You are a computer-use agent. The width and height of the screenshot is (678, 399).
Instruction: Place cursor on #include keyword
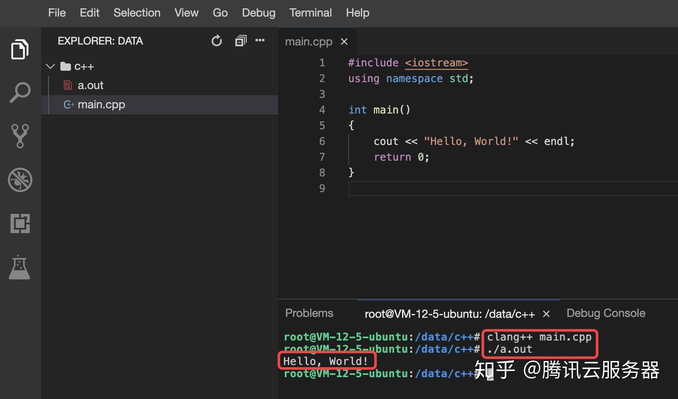tap(373, 63)
